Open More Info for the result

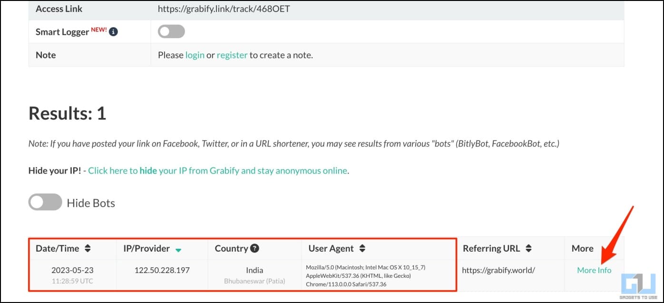[x=594, y=270]
